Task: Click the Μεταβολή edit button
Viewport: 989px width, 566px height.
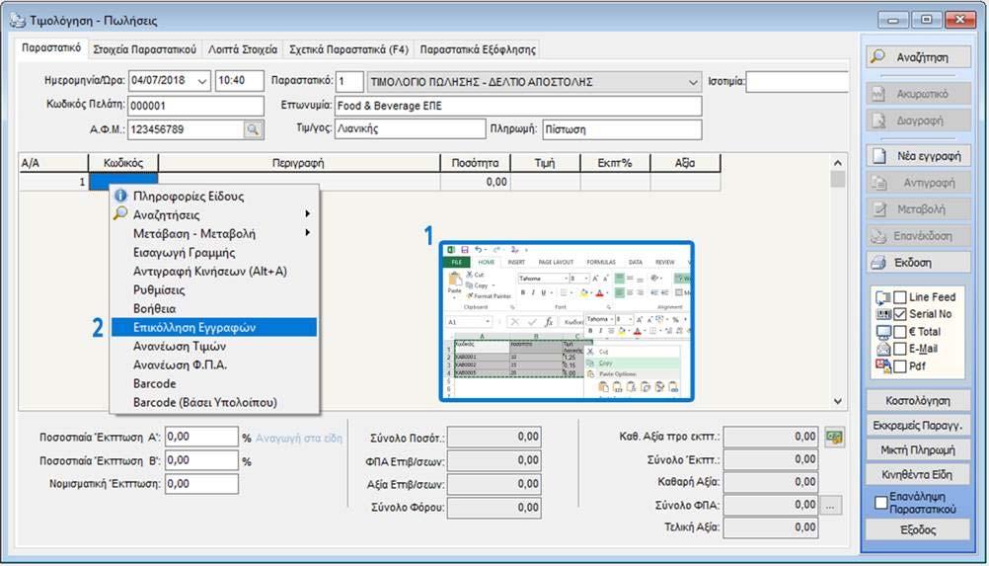Action: 918,208
